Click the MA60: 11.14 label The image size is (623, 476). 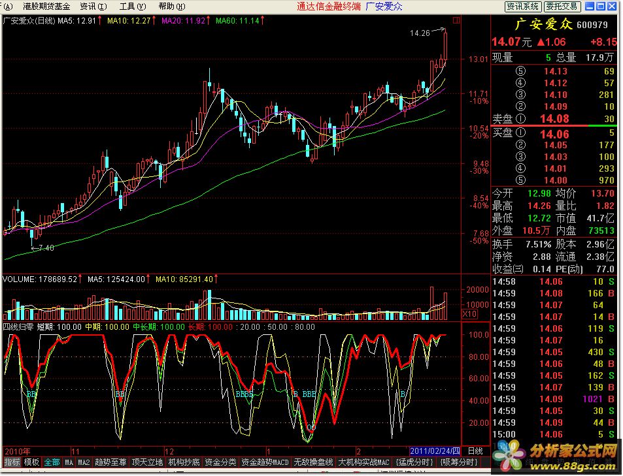[x=237, y=21]
